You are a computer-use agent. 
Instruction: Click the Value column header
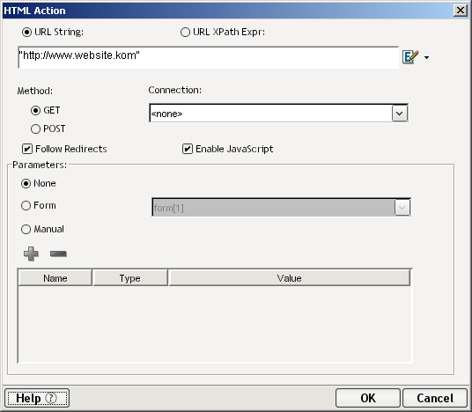click(x=290, y=278)
